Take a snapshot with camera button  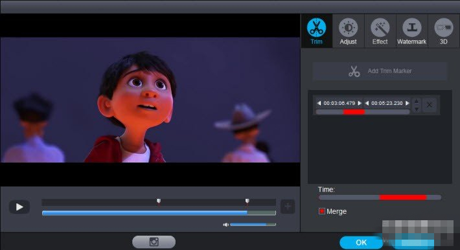(154, 242)
